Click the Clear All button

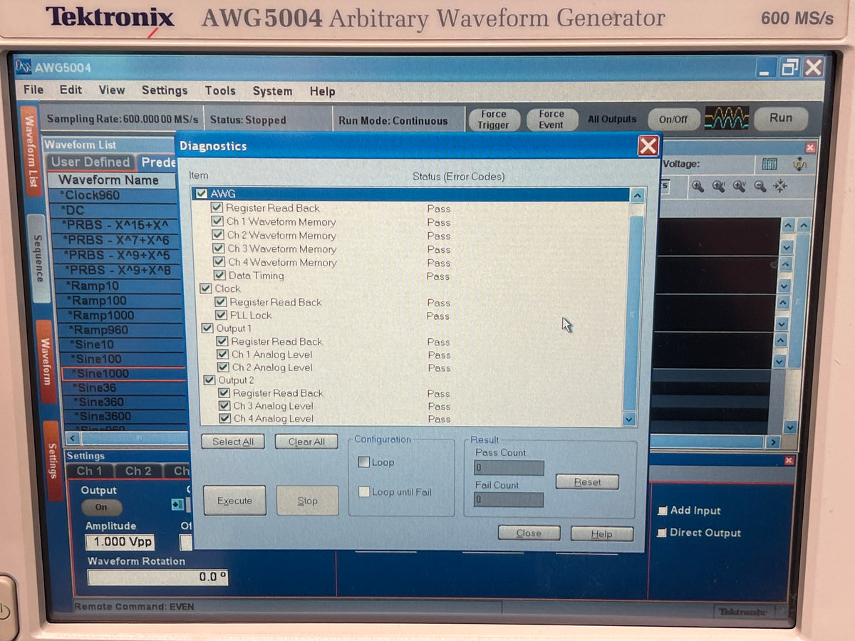[306, 442]
